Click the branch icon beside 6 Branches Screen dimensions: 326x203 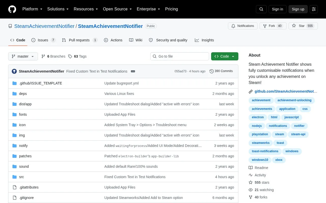point(43,56)
